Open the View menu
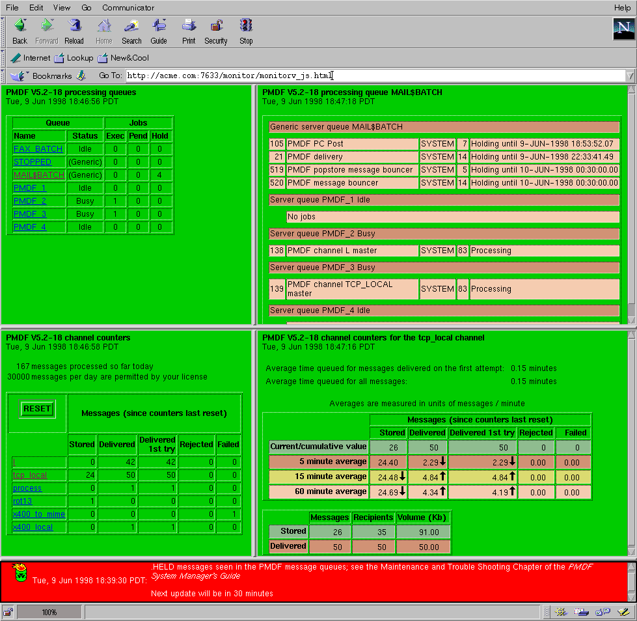The width and height of the screenshot is (637, 621). click(61, 7)
